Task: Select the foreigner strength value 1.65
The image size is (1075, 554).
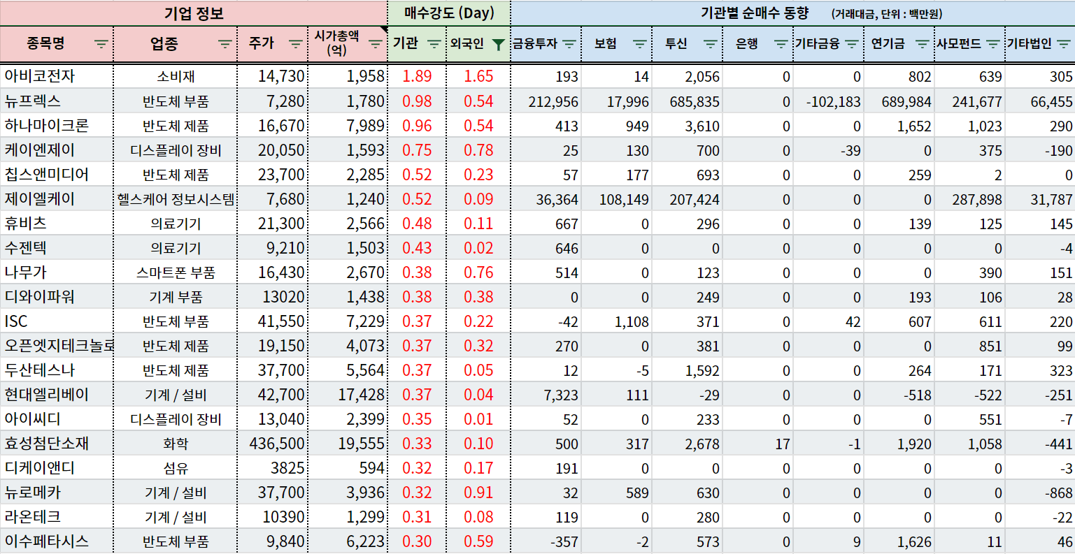Action: click(478, 76)
